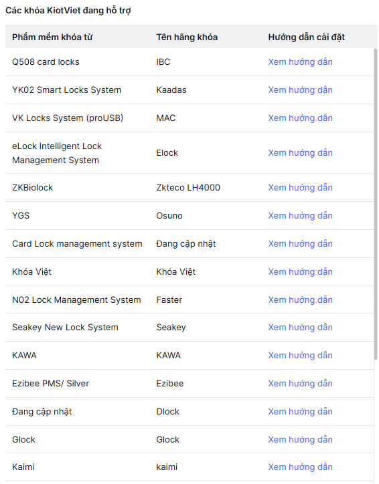Image resolution: width=379 pixels, height=484 pixels.
Task: Open the guide link in the Elock row
Action: pyautogui.click(x=300, y=153)
